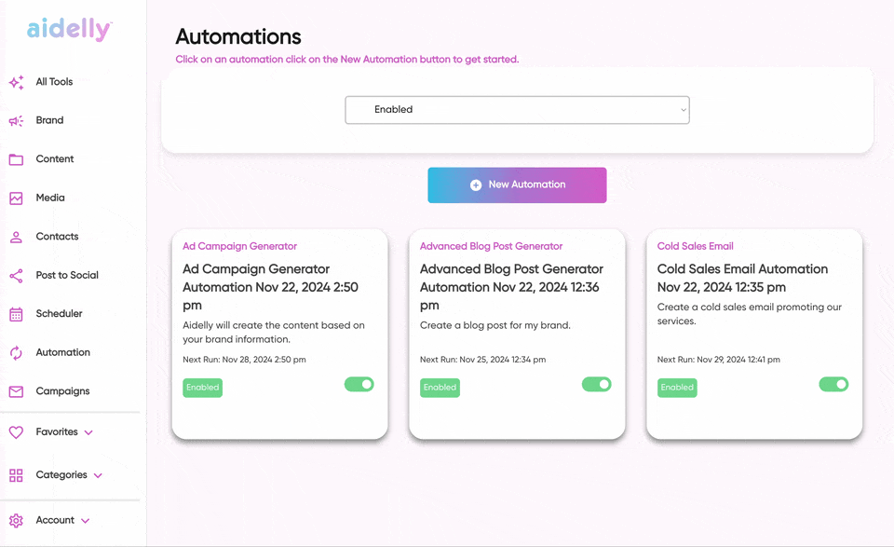
Task: Disable the Ad Campaign Generator automation toggle
Action: click(x=359, y=384)
